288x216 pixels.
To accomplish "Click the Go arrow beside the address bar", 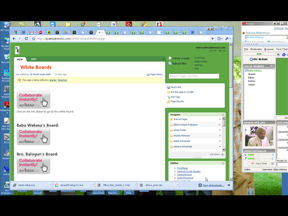I will (213, 39).
